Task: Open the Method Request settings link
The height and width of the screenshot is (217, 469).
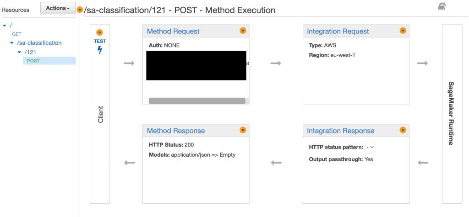Action: [173, 32]
